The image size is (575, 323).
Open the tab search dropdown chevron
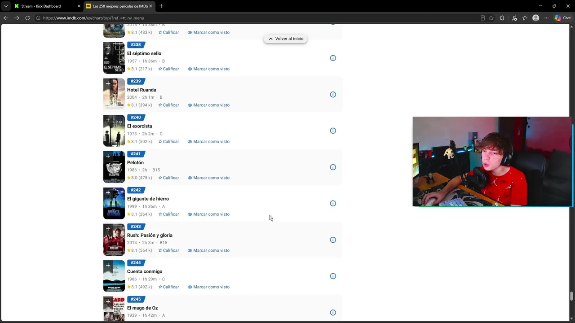pos(6,6)
